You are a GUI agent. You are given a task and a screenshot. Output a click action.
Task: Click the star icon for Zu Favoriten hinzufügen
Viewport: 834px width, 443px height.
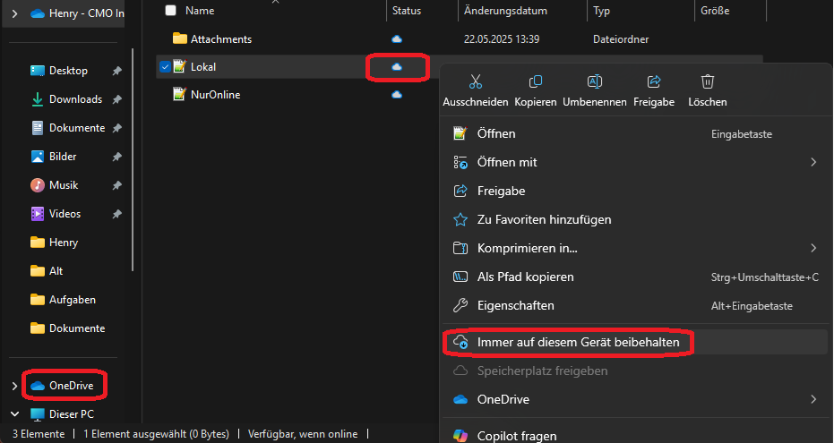(x=460, y=219)
